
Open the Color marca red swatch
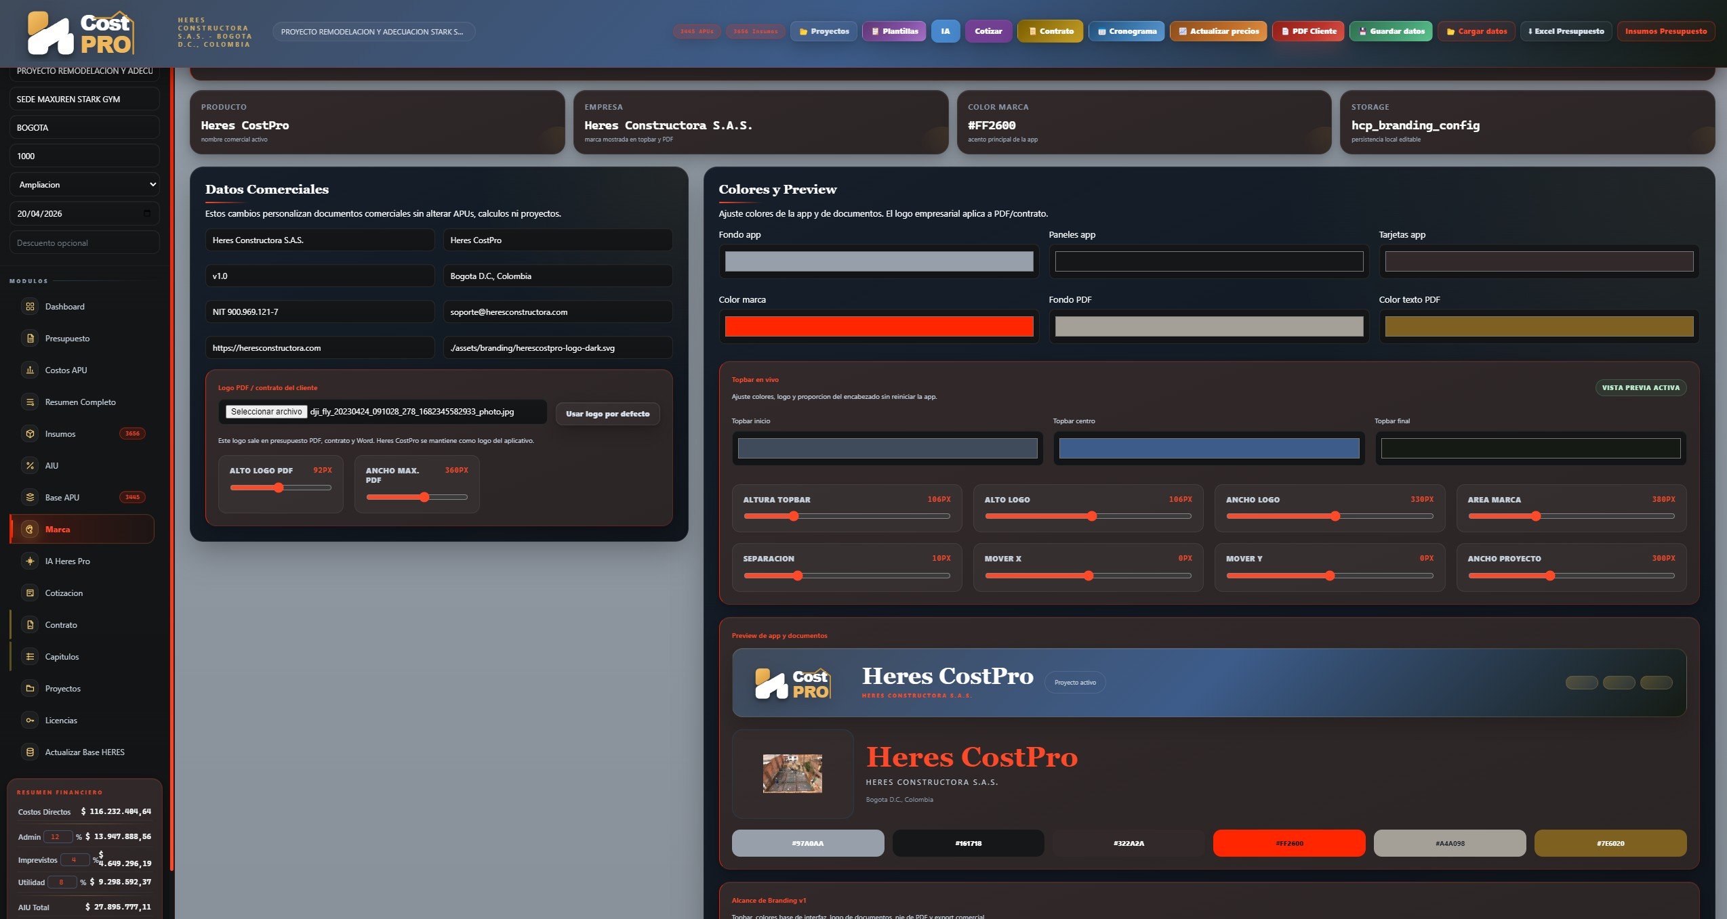click(x=879, y=326)
